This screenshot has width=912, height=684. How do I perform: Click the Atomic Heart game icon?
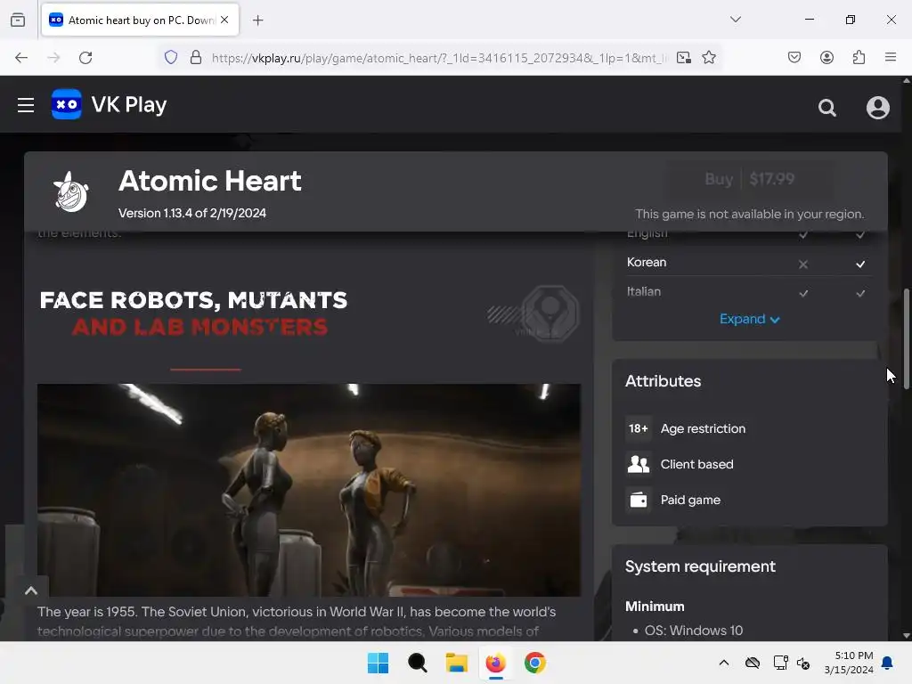tap(71, 191)
